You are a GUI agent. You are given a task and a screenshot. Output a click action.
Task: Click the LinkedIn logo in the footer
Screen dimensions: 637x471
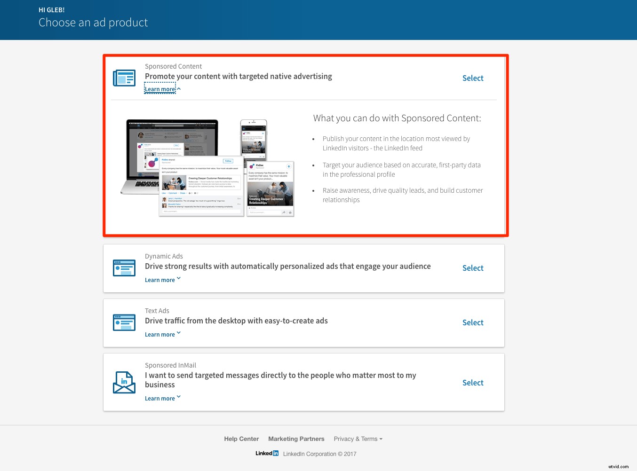pos(266,453)
